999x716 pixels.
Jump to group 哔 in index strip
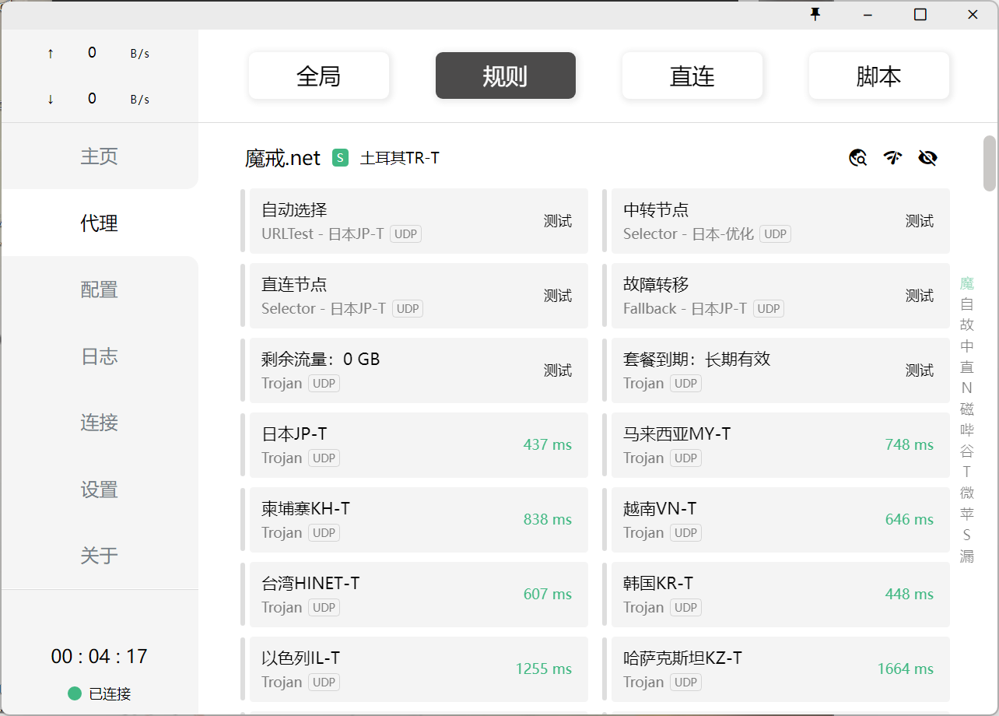click(967, 430)
